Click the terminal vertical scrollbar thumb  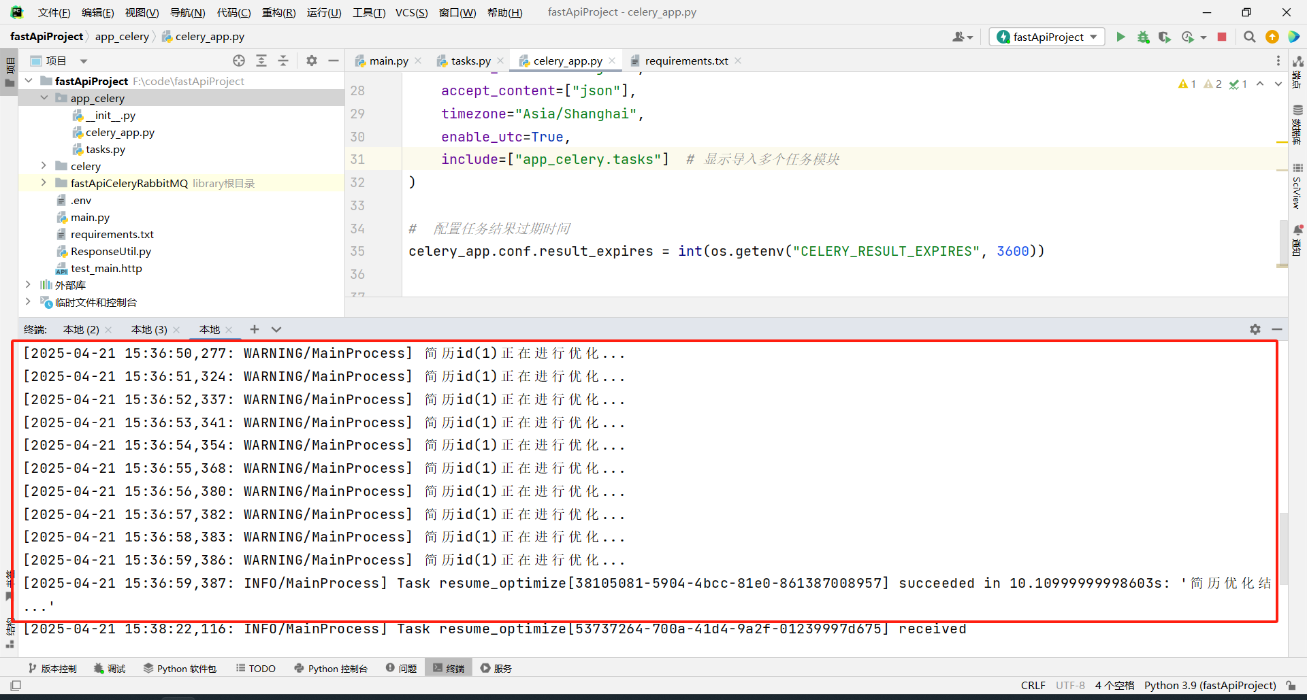(1283, 548)
